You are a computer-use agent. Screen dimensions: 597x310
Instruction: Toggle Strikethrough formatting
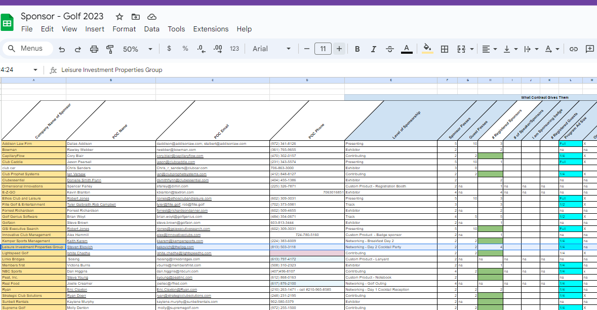pyautogui.click(x=390, y=49)
